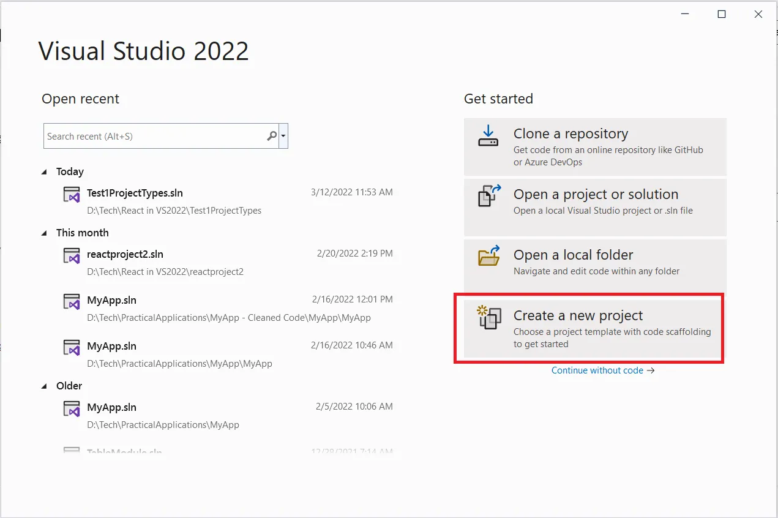Open Test1ProjectTypes.sln from the recent list
The image size is (778, 518).
click(135, 193)
